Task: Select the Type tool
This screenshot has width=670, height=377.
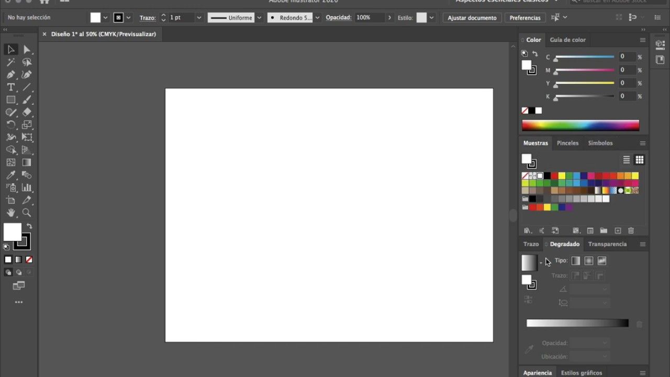Action: click(10, 87)
